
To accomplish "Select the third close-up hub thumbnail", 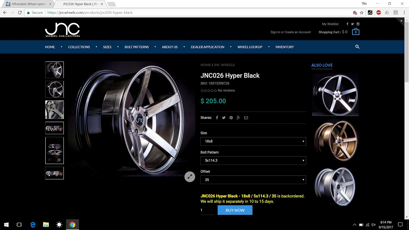I will click(x=54, y=110).
